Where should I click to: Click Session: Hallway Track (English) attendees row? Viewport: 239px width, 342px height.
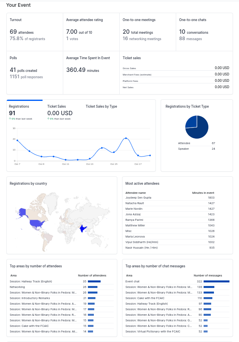click(x=62, y=281)
